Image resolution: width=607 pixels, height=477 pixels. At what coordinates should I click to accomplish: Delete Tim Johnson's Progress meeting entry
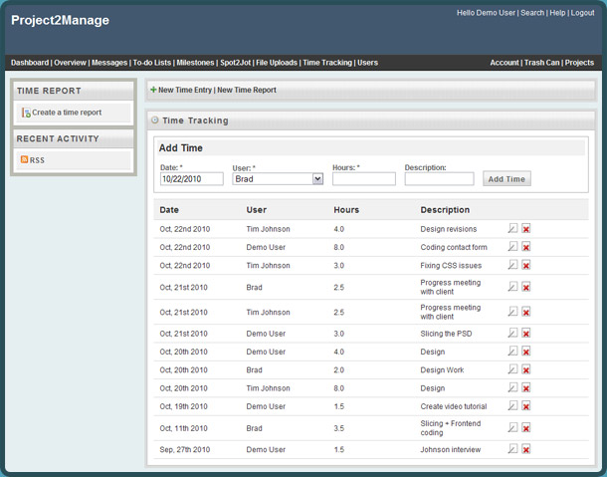pos(525,312)
